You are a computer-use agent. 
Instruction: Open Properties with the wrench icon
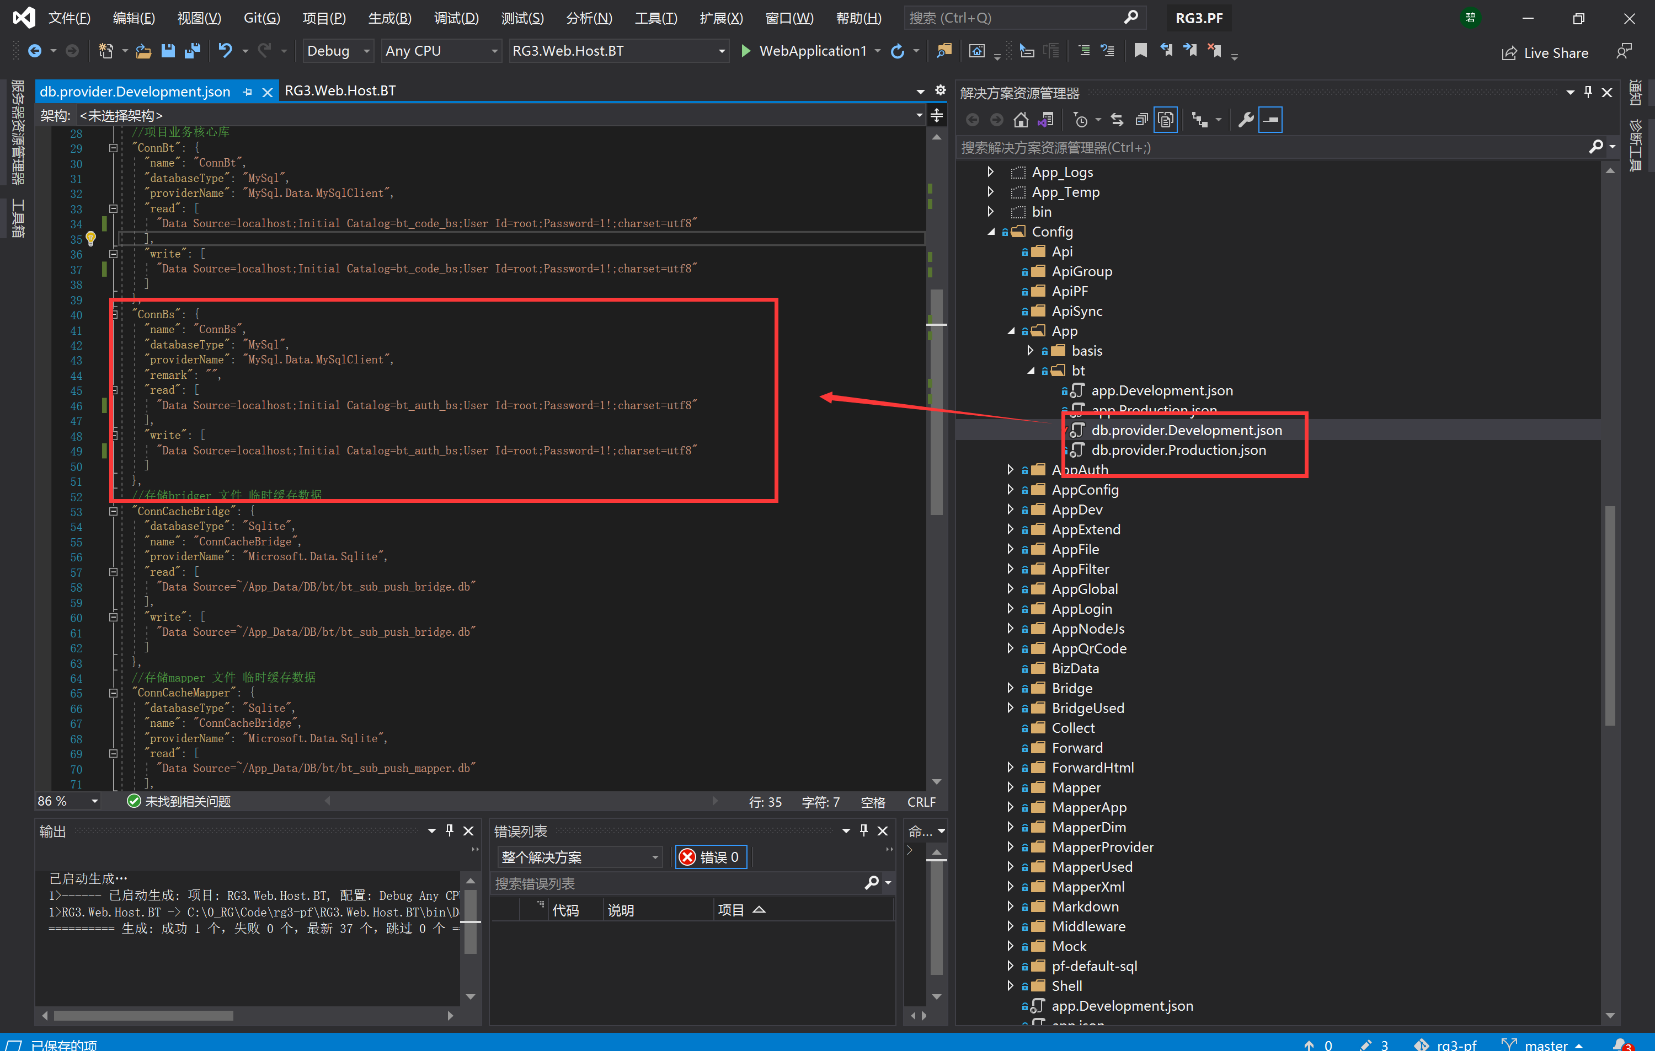coord(1246,120)
